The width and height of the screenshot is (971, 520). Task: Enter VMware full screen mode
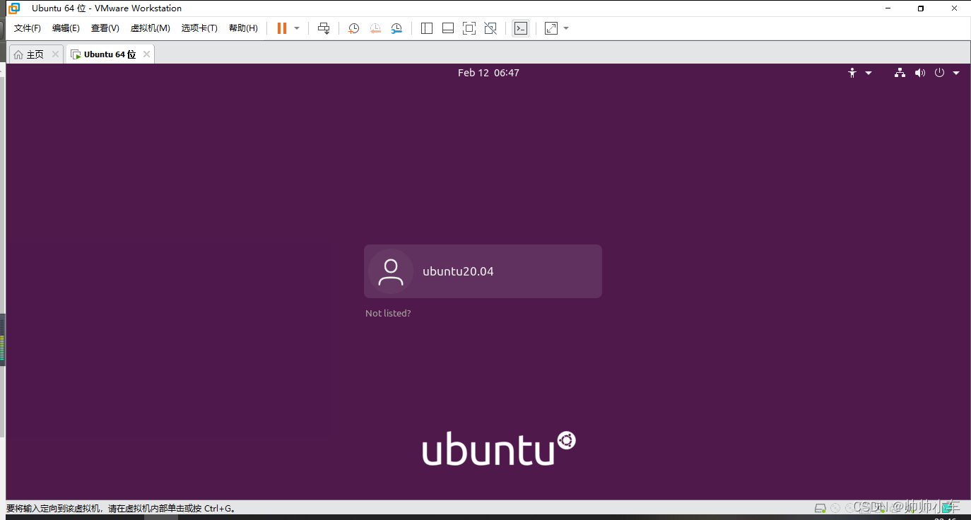pyautogui.click(x=469, y=28)
